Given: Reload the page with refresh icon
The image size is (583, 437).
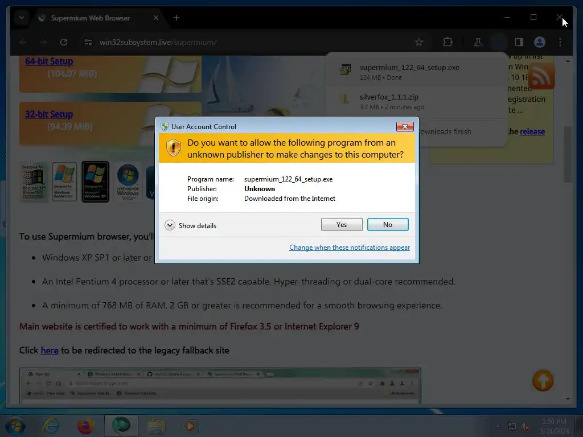Looking at the screenshot, I should [64, 42].
